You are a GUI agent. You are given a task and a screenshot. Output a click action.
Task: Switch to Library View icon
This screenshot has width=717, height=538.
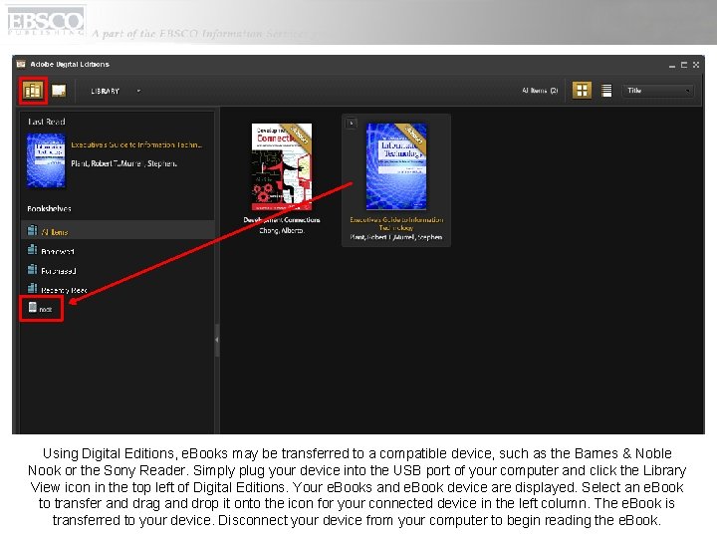33,91
